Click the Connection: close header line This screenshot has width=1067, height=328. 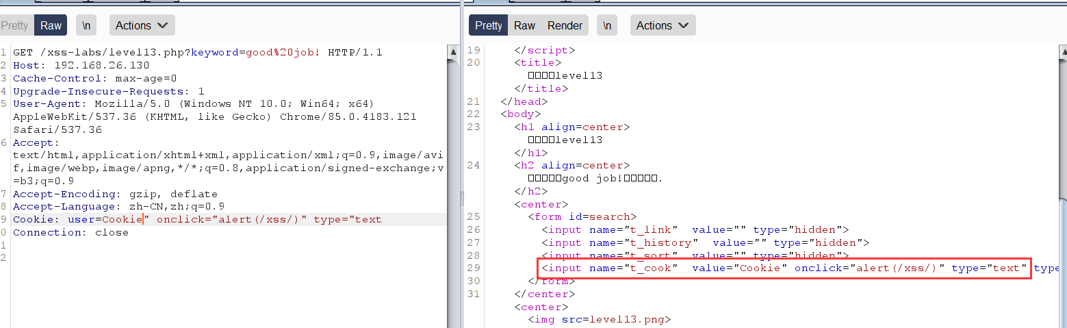70,232
